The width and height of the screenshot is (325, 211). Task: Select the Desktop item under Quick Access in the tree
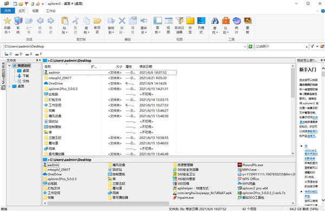(x=23, y=71)
